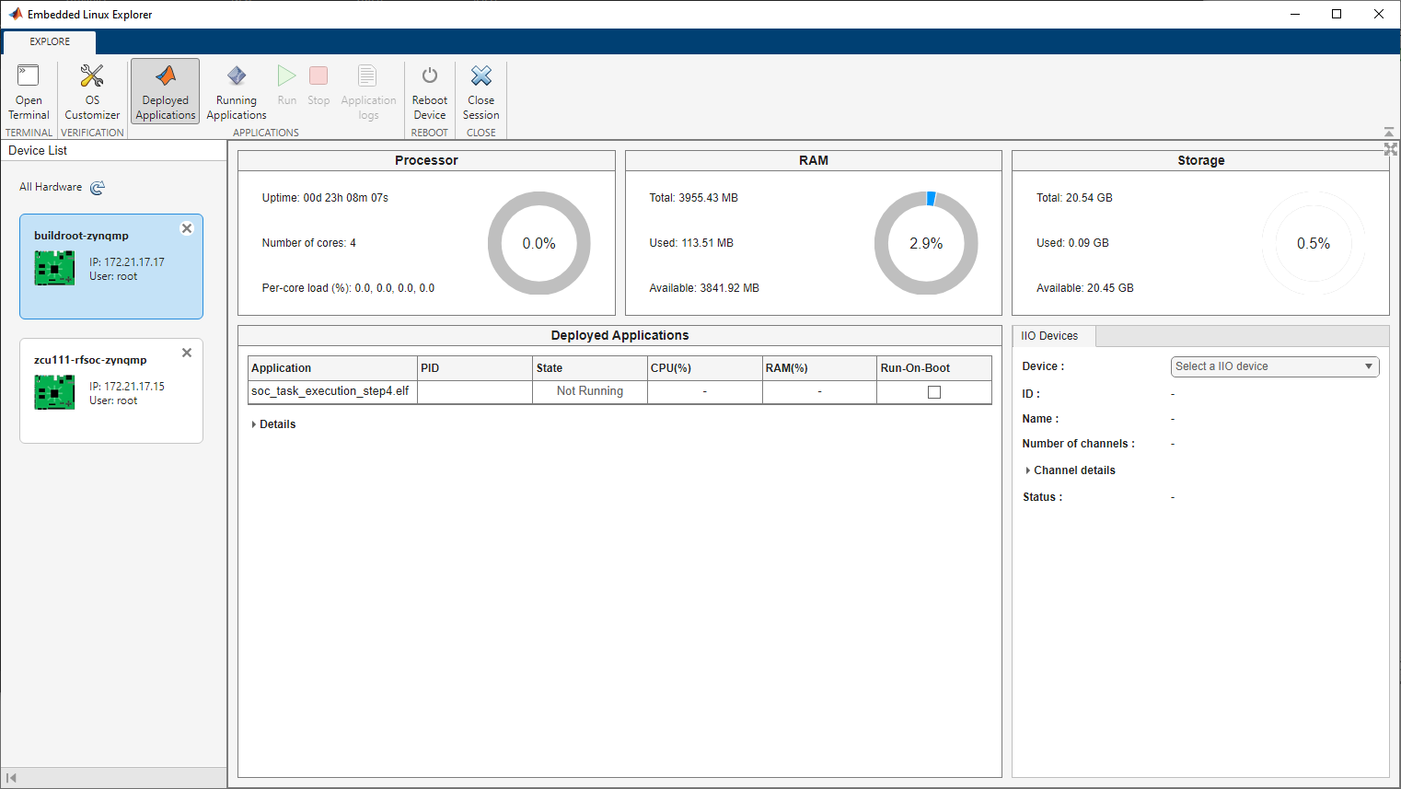Select soc_task_execution_step4.elf application row
The height and width of the screenshot is (789, 1401).
330,391
